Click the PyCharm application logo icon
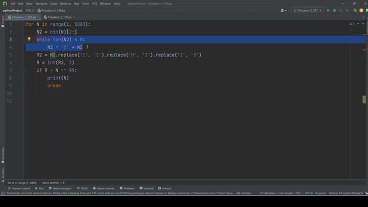 pyautogui.click(x=5, y=3)
